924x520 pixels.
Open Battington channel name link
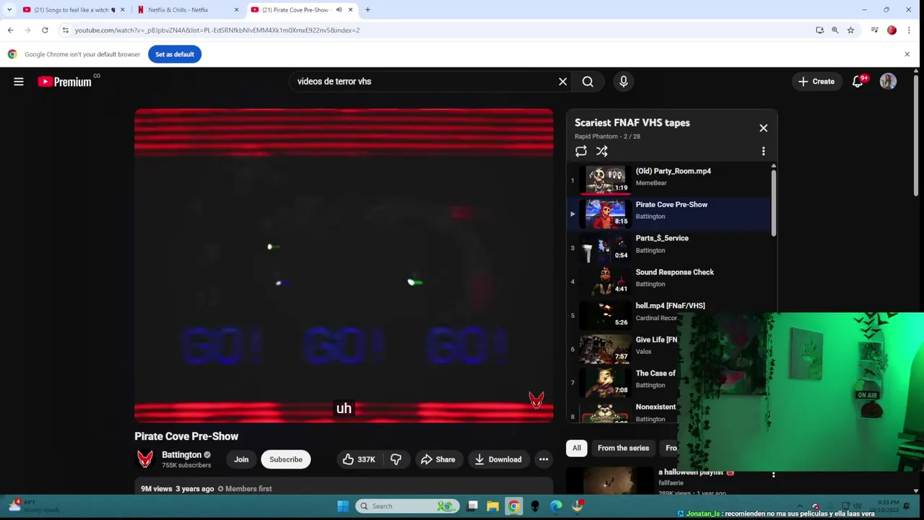coord(181,455)
